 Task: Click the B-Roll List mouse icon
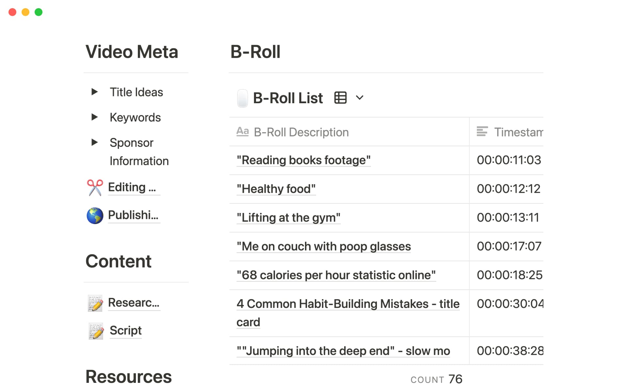tap(242, 98)
